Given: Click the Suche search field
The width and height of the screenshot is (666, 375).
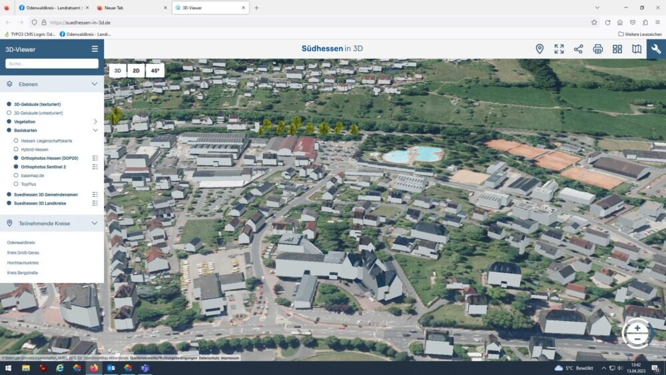Looking at the screenshot, I should click(52, 64).
